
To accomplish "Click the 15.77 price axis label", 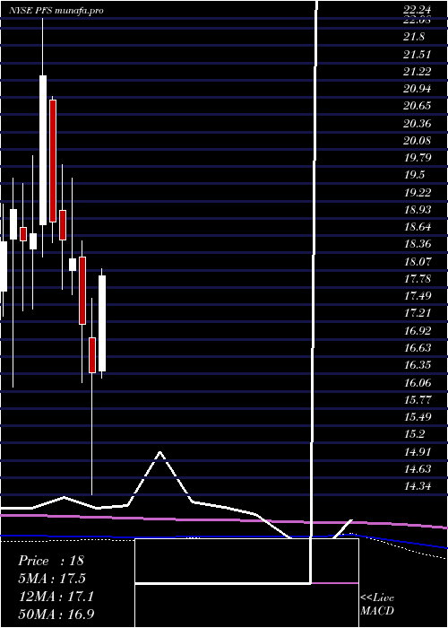I will 417,399.
